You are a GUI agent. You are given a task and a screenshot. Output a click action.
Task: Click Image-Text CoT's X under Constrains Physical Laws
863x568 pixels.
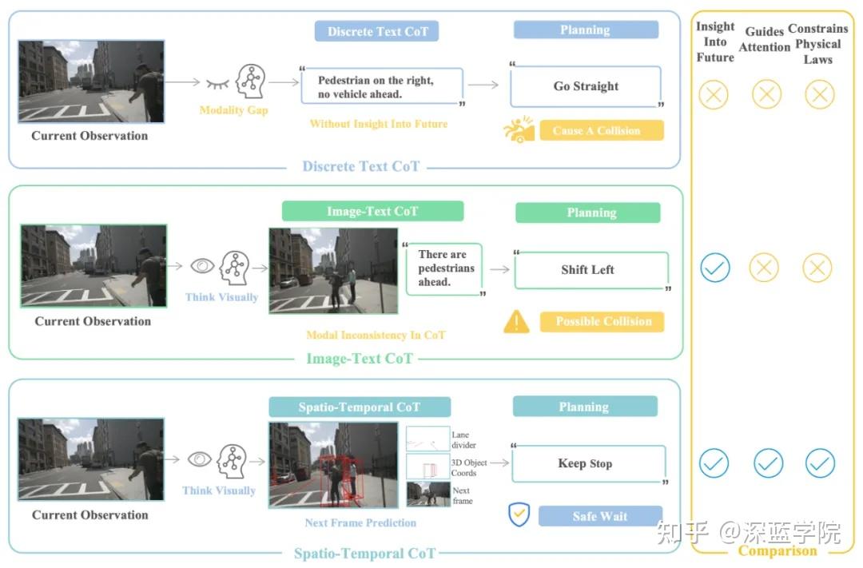tap(817, 268)
